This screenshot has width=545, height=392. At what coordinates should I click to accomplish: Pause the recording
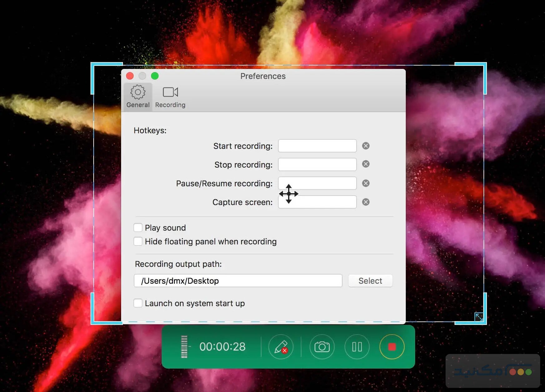click(x=357, y=346)
